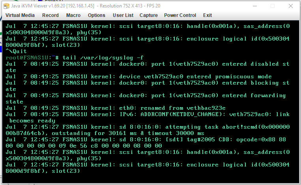The width and height of the screenshot is (301, 185).
Task: Click the root@FSNAS1U shell prompt line
Action: 75,57
